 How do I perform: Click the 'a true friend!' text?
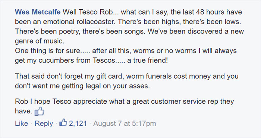click(148, 60)
